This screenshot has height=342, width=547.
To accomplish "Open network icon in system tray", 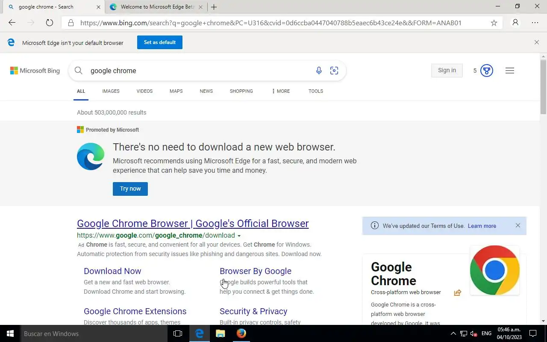I will click(x=464, y=333).
